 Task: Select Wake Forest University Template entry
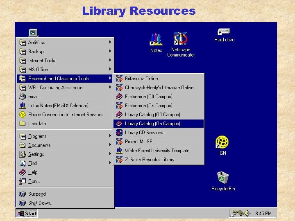159,151
